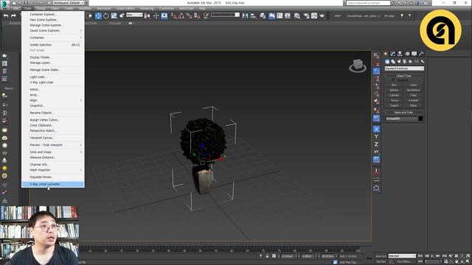
Task: Click the Go to End playback button
Action: point(444,256)
